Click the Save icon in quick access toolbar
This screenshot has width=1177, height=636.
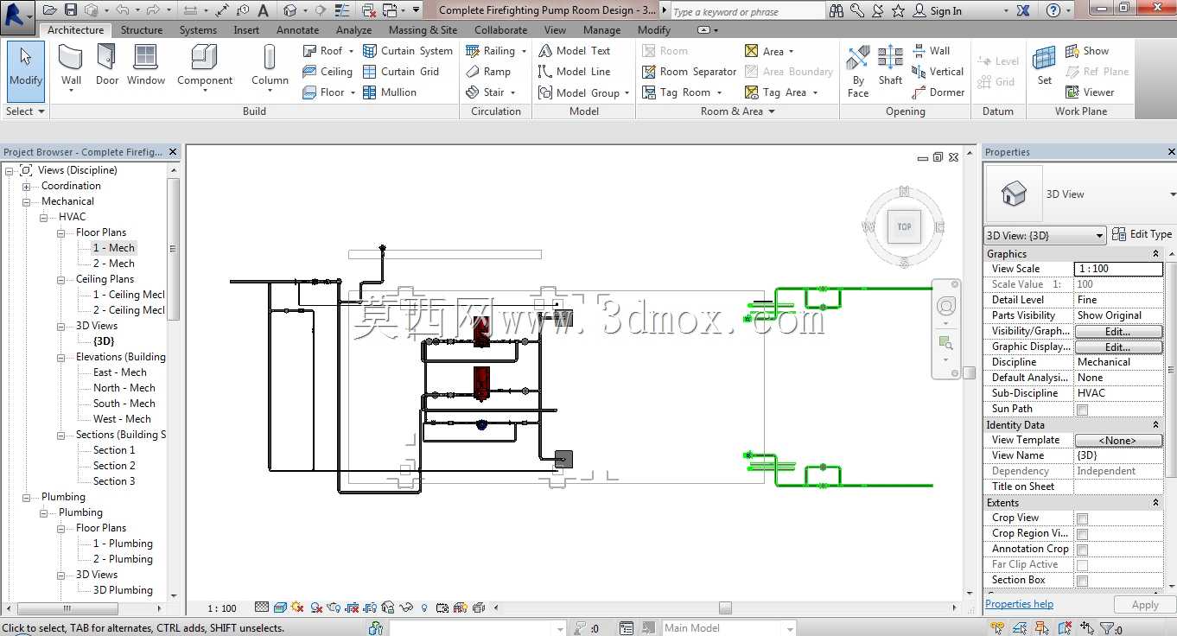[70, 10]
